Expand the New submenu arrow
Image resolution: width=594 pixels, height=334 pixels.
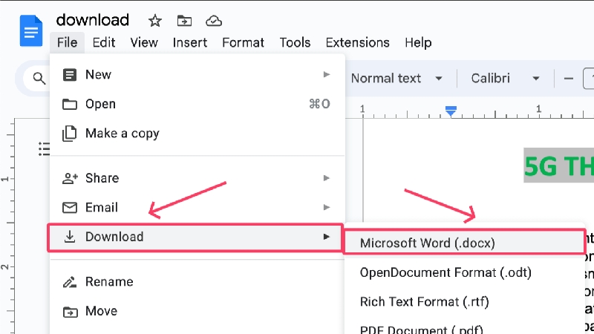click(x=327, y=75)
